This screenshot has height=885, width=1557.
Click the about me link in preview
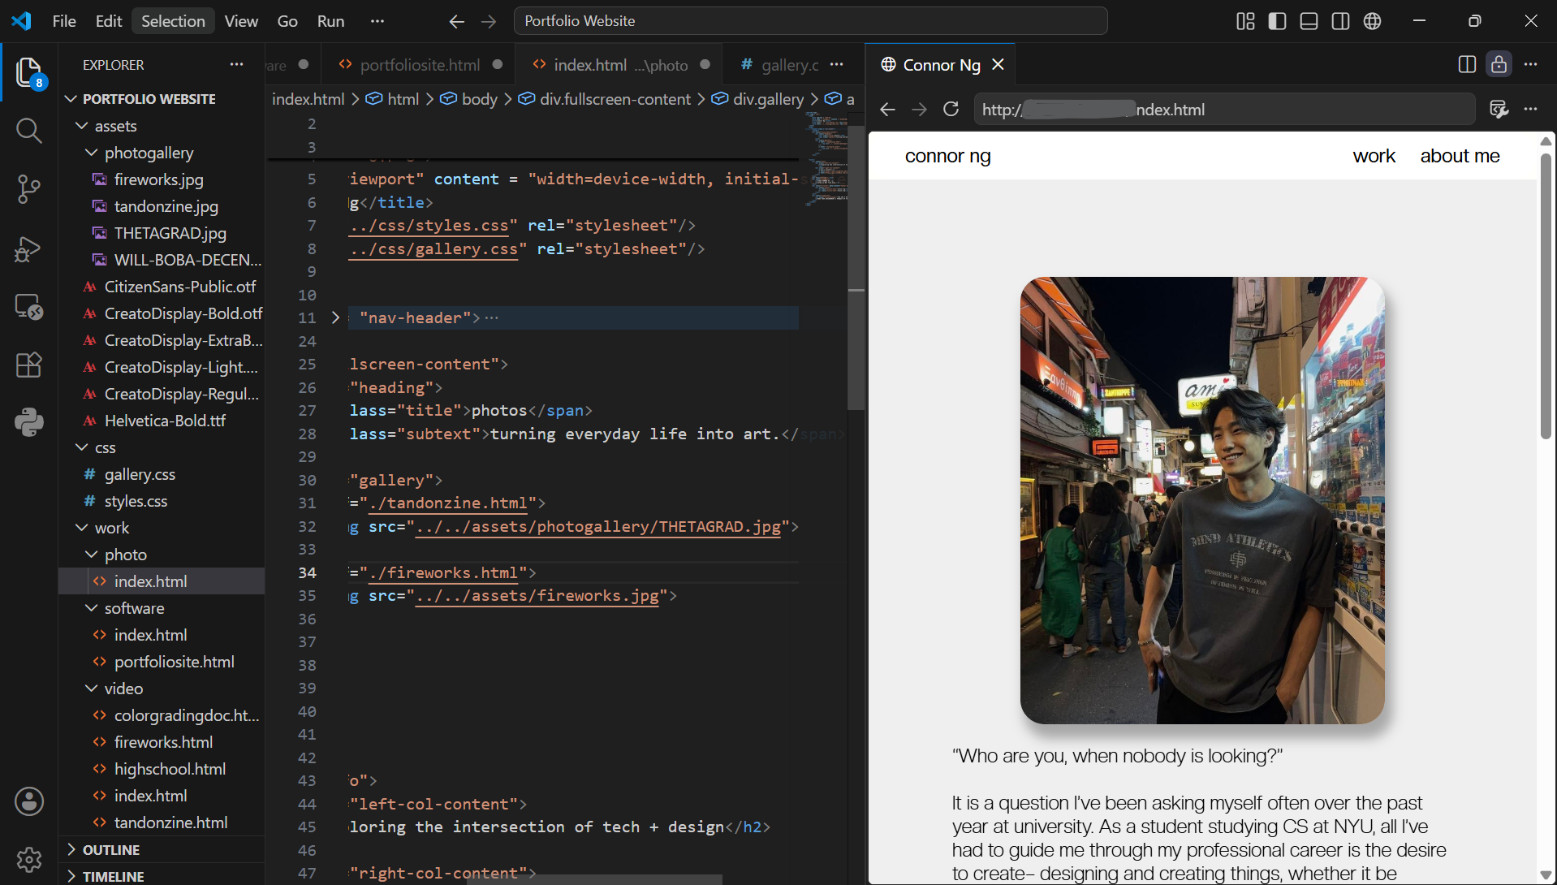(1460, 156)
